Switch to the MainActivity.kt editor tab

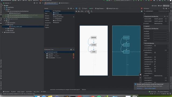[x=64, y=3]
